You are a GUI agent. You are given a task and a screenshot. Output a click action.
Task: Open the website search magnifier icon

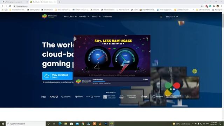(161, 17)
